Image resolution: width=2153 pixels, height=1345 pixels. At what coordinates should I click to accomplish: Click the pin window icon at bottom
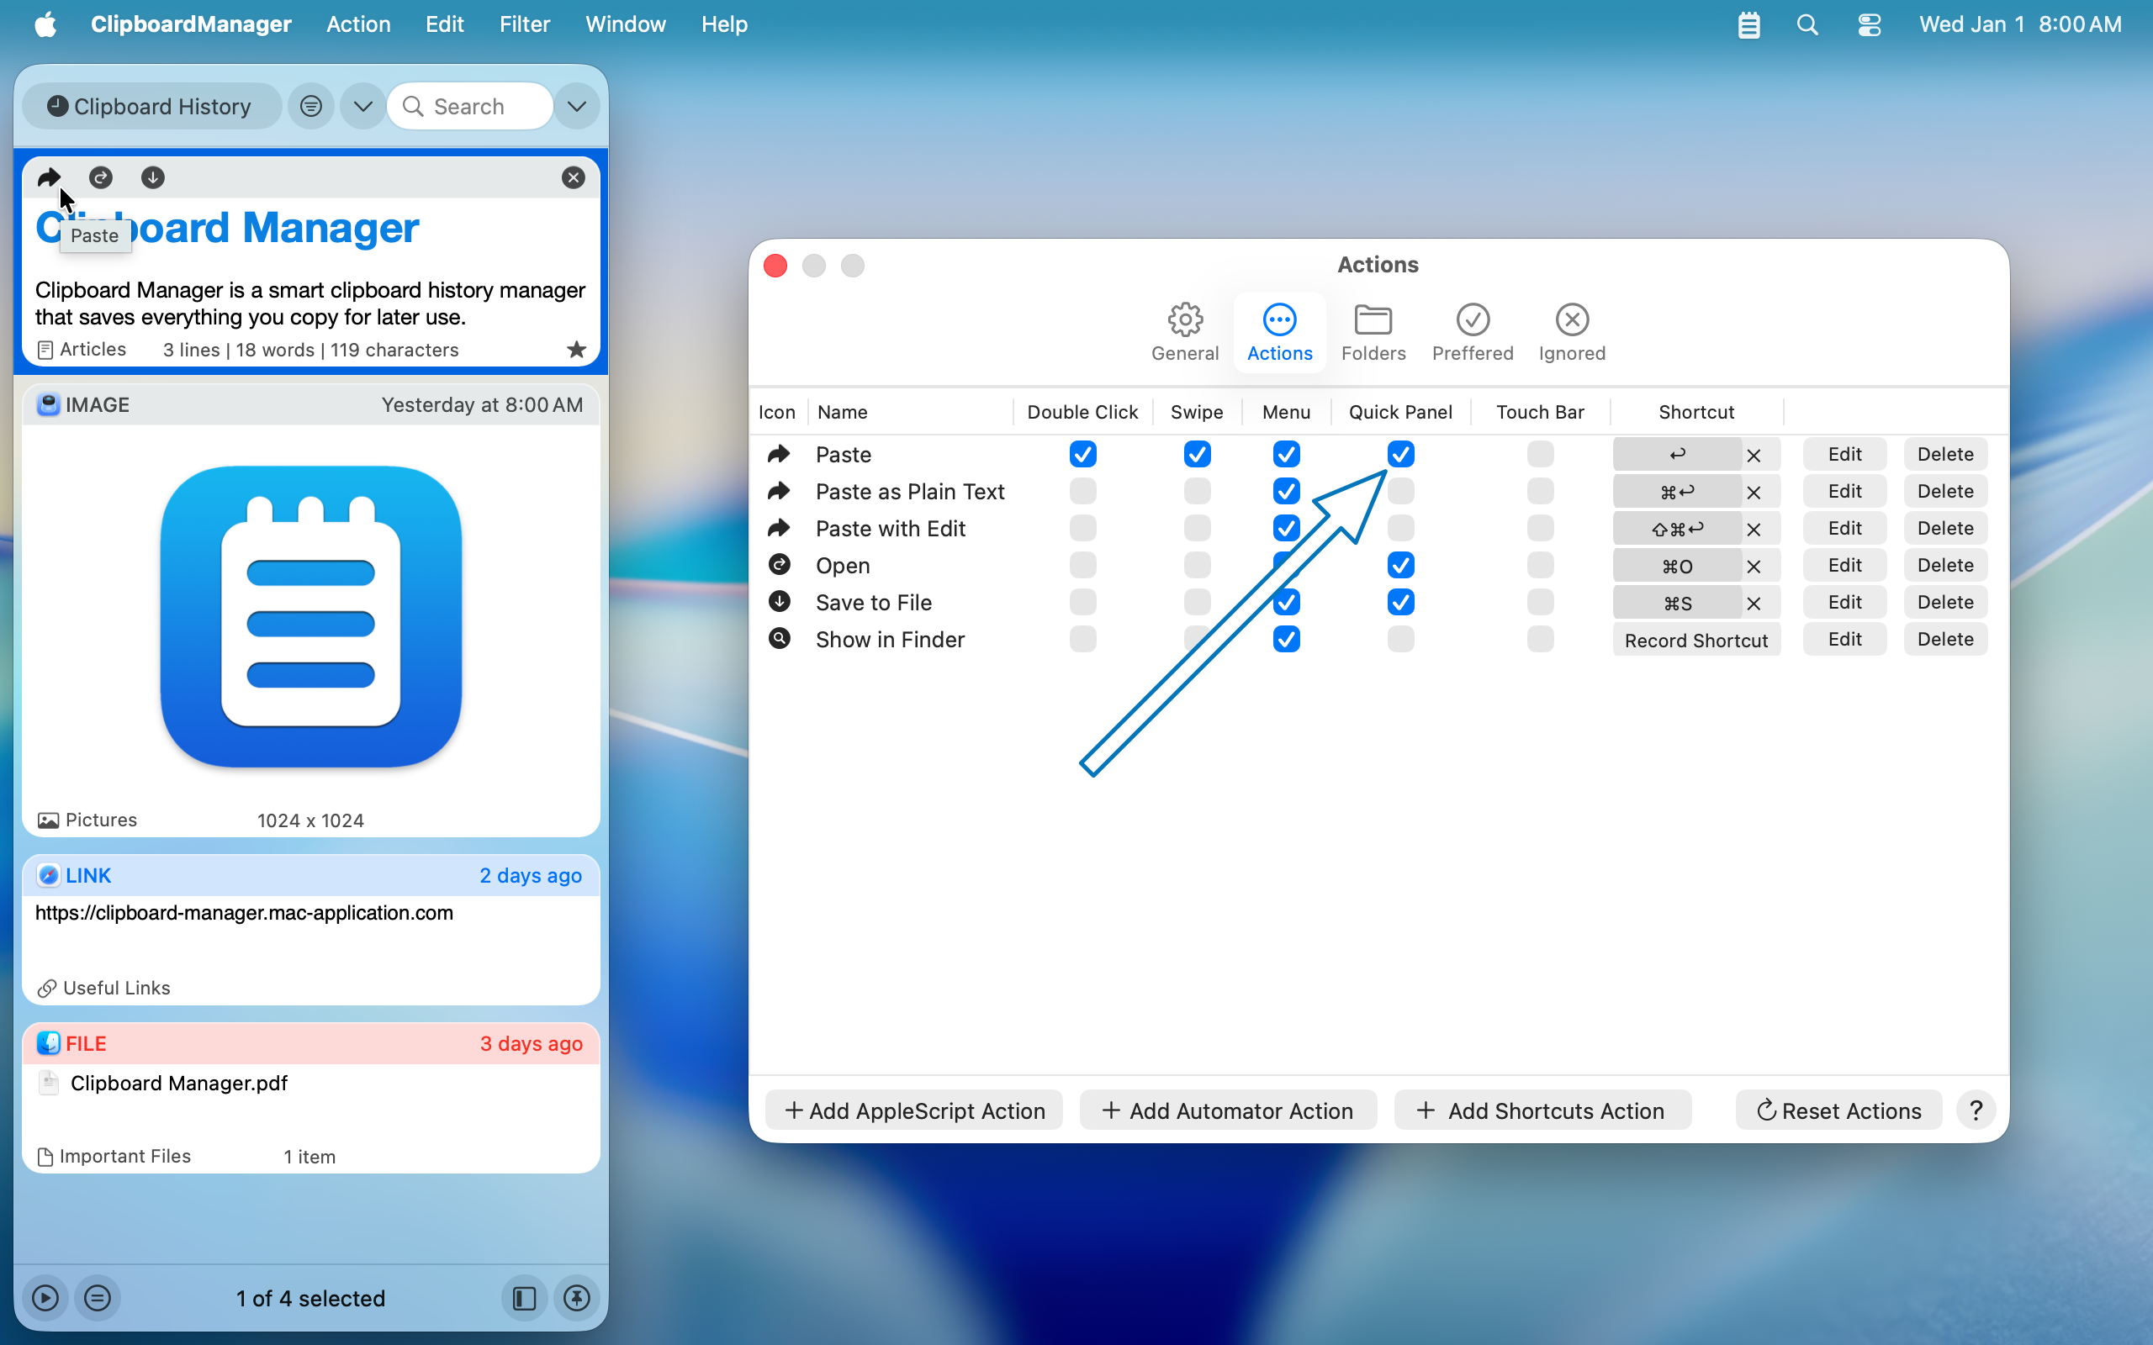coord(576,1298)
